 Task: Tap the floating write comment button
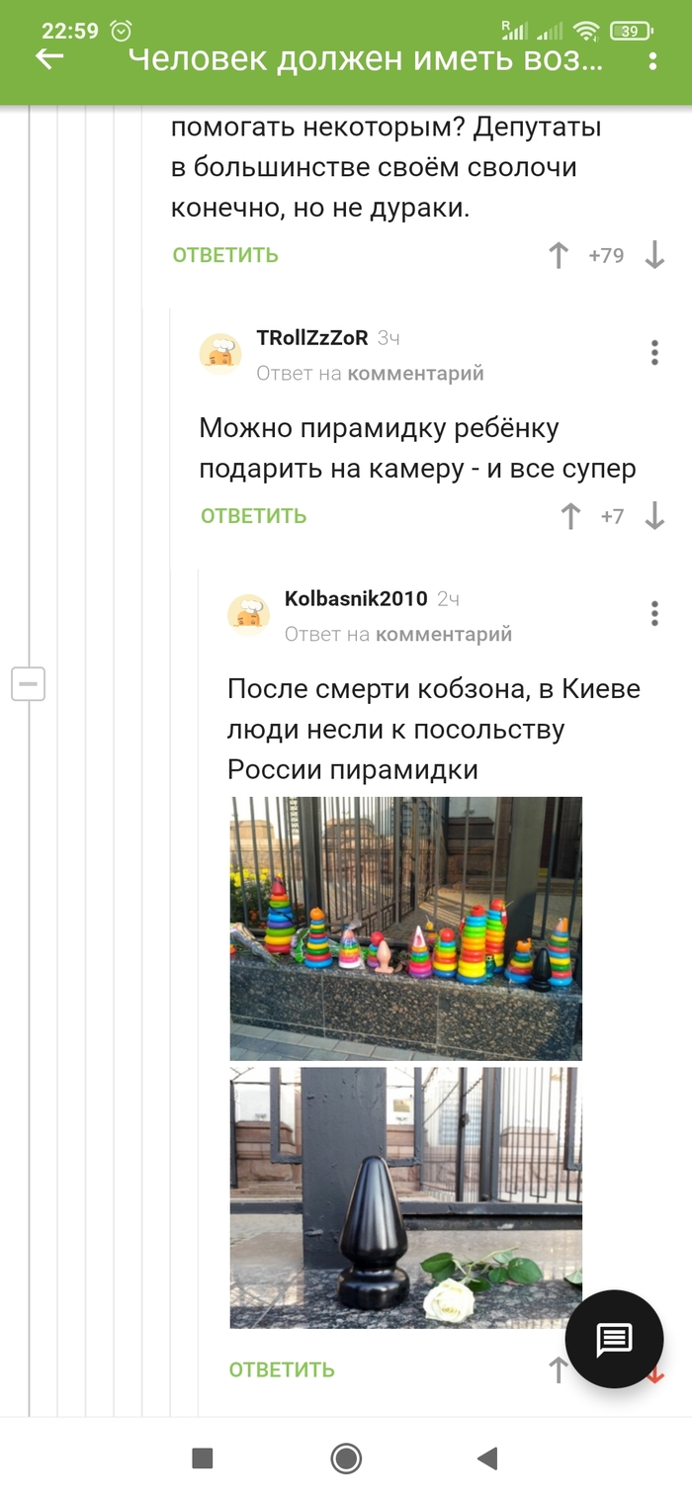coord(614,1340)
